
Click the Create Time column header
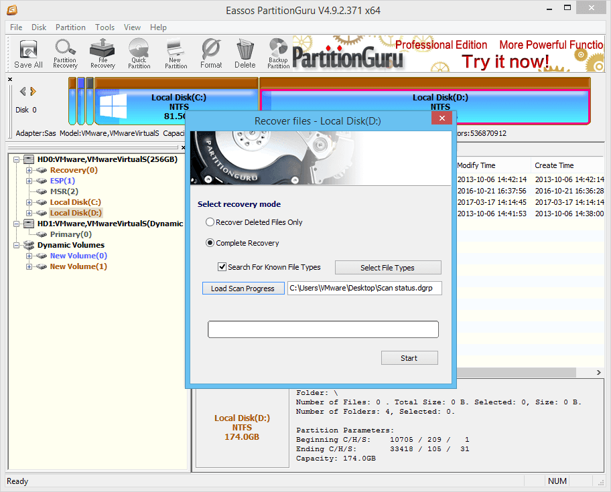pyautogui.click(x=568, y=165)
